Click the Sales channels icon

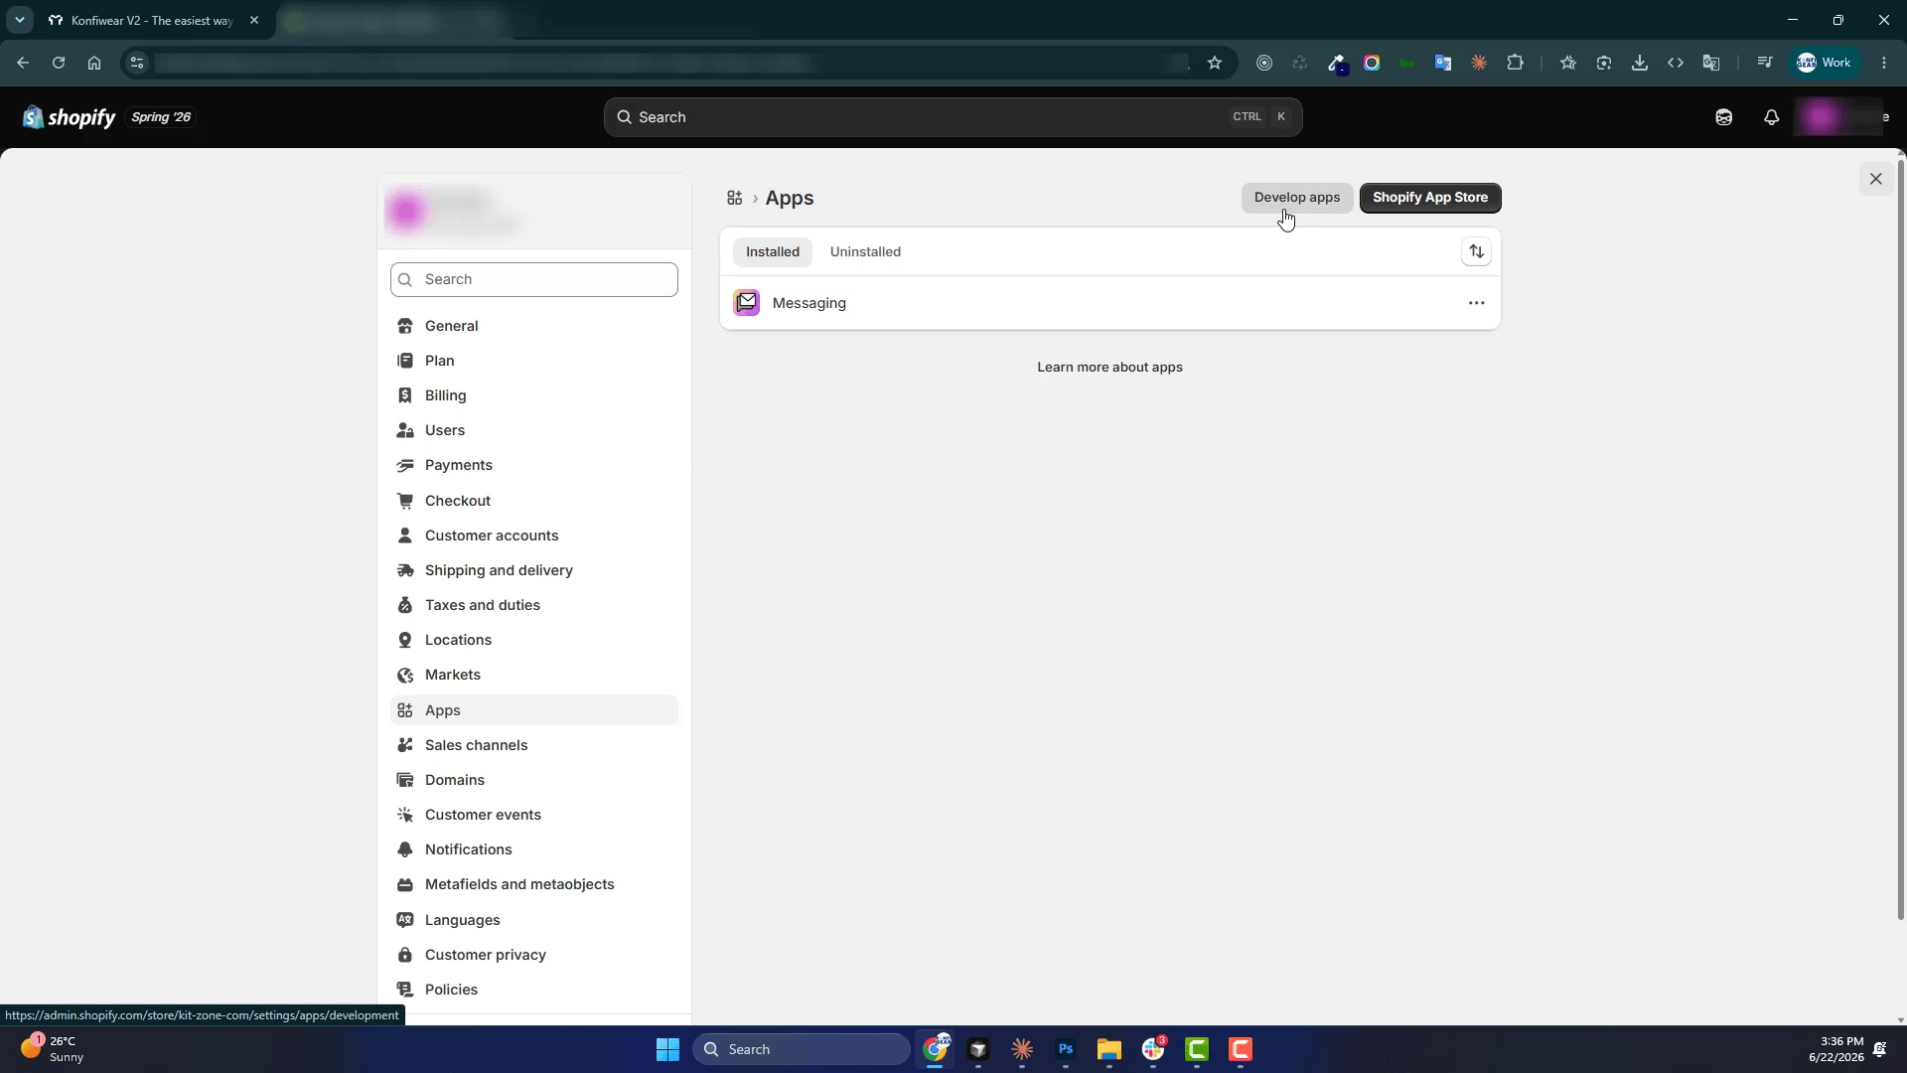pos(405,745)
